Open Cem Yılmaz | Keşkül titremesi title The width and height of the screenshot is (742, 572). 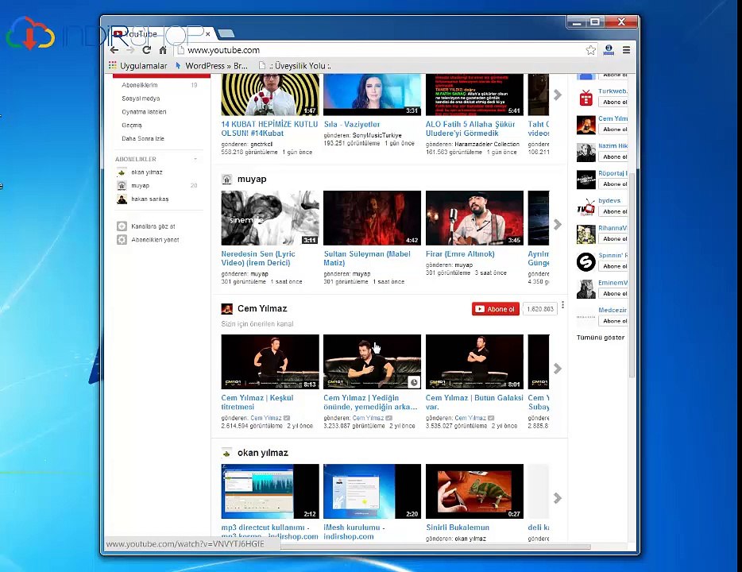tap(257, 402)
